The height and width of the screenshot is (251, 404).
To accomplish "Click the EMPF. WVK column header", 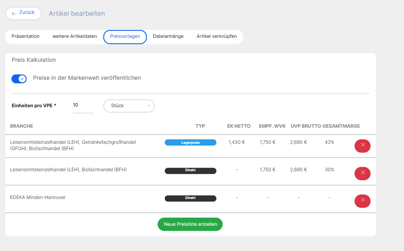I will (272, 126).
